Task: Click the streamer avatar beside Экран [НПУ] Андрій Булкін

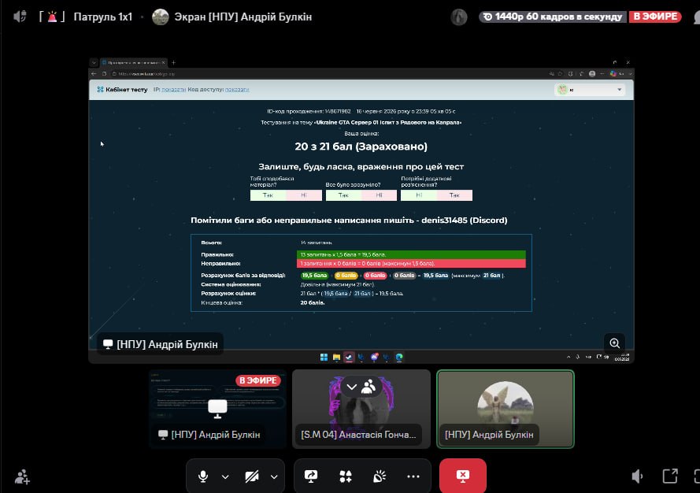Action: click(161, 17)
